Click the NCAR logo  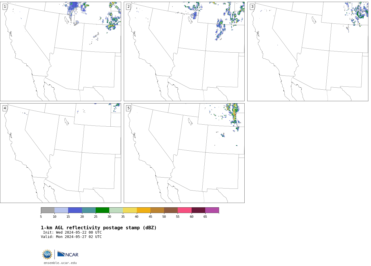coord(68,254)
